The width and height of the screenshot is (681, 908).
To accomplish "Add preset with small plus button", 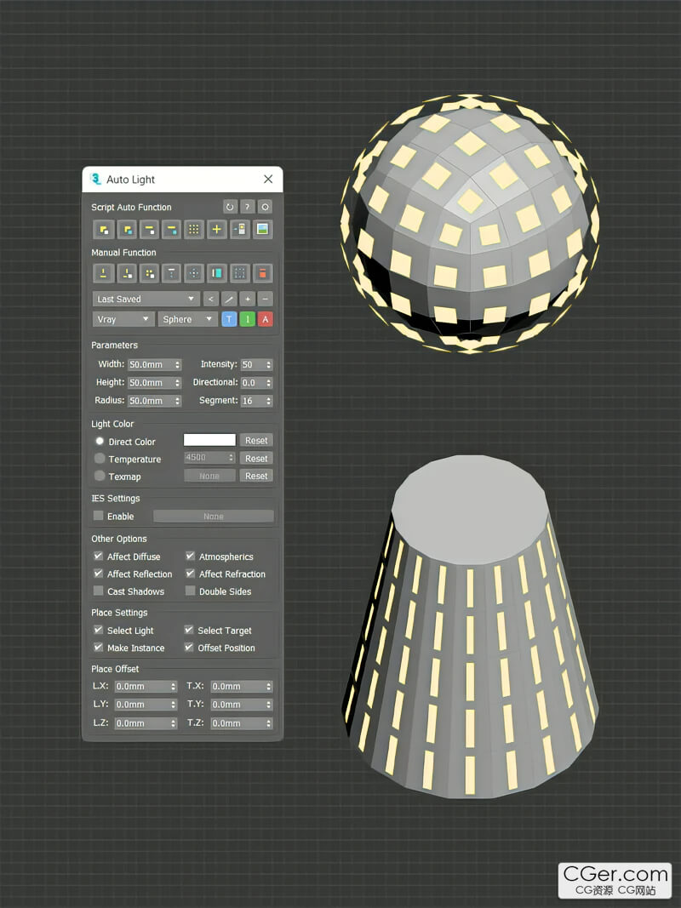I will tap(247, 299).
